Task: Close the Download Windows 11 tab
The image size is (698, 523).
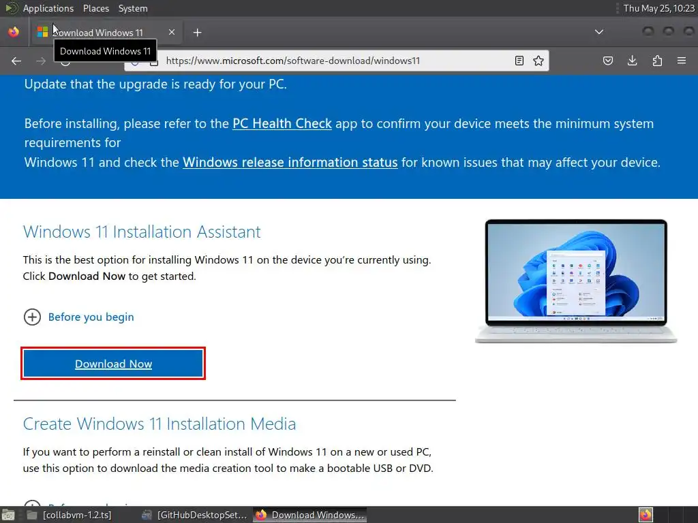Action: (172, 32)
